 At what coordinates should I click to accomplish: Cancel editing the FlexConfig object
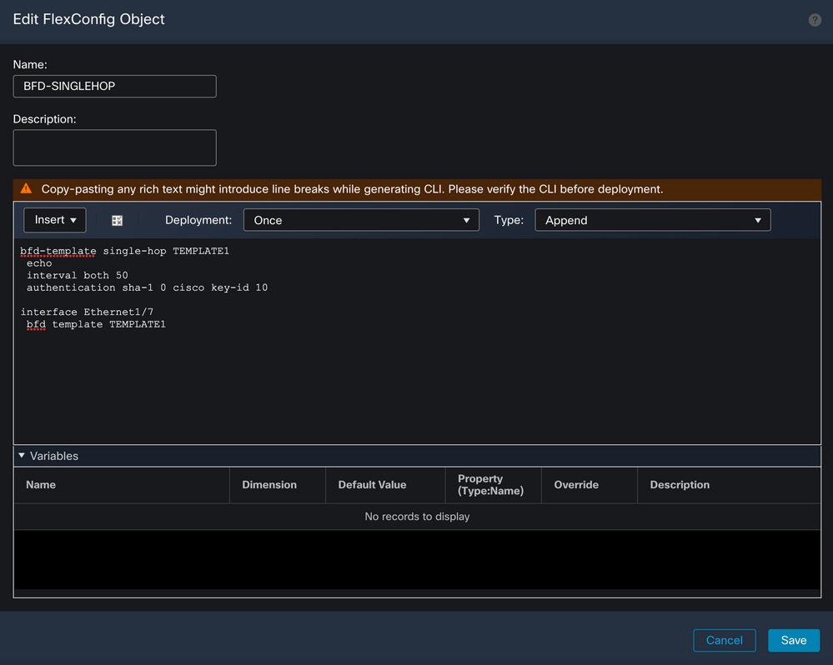tap(724, 640)
